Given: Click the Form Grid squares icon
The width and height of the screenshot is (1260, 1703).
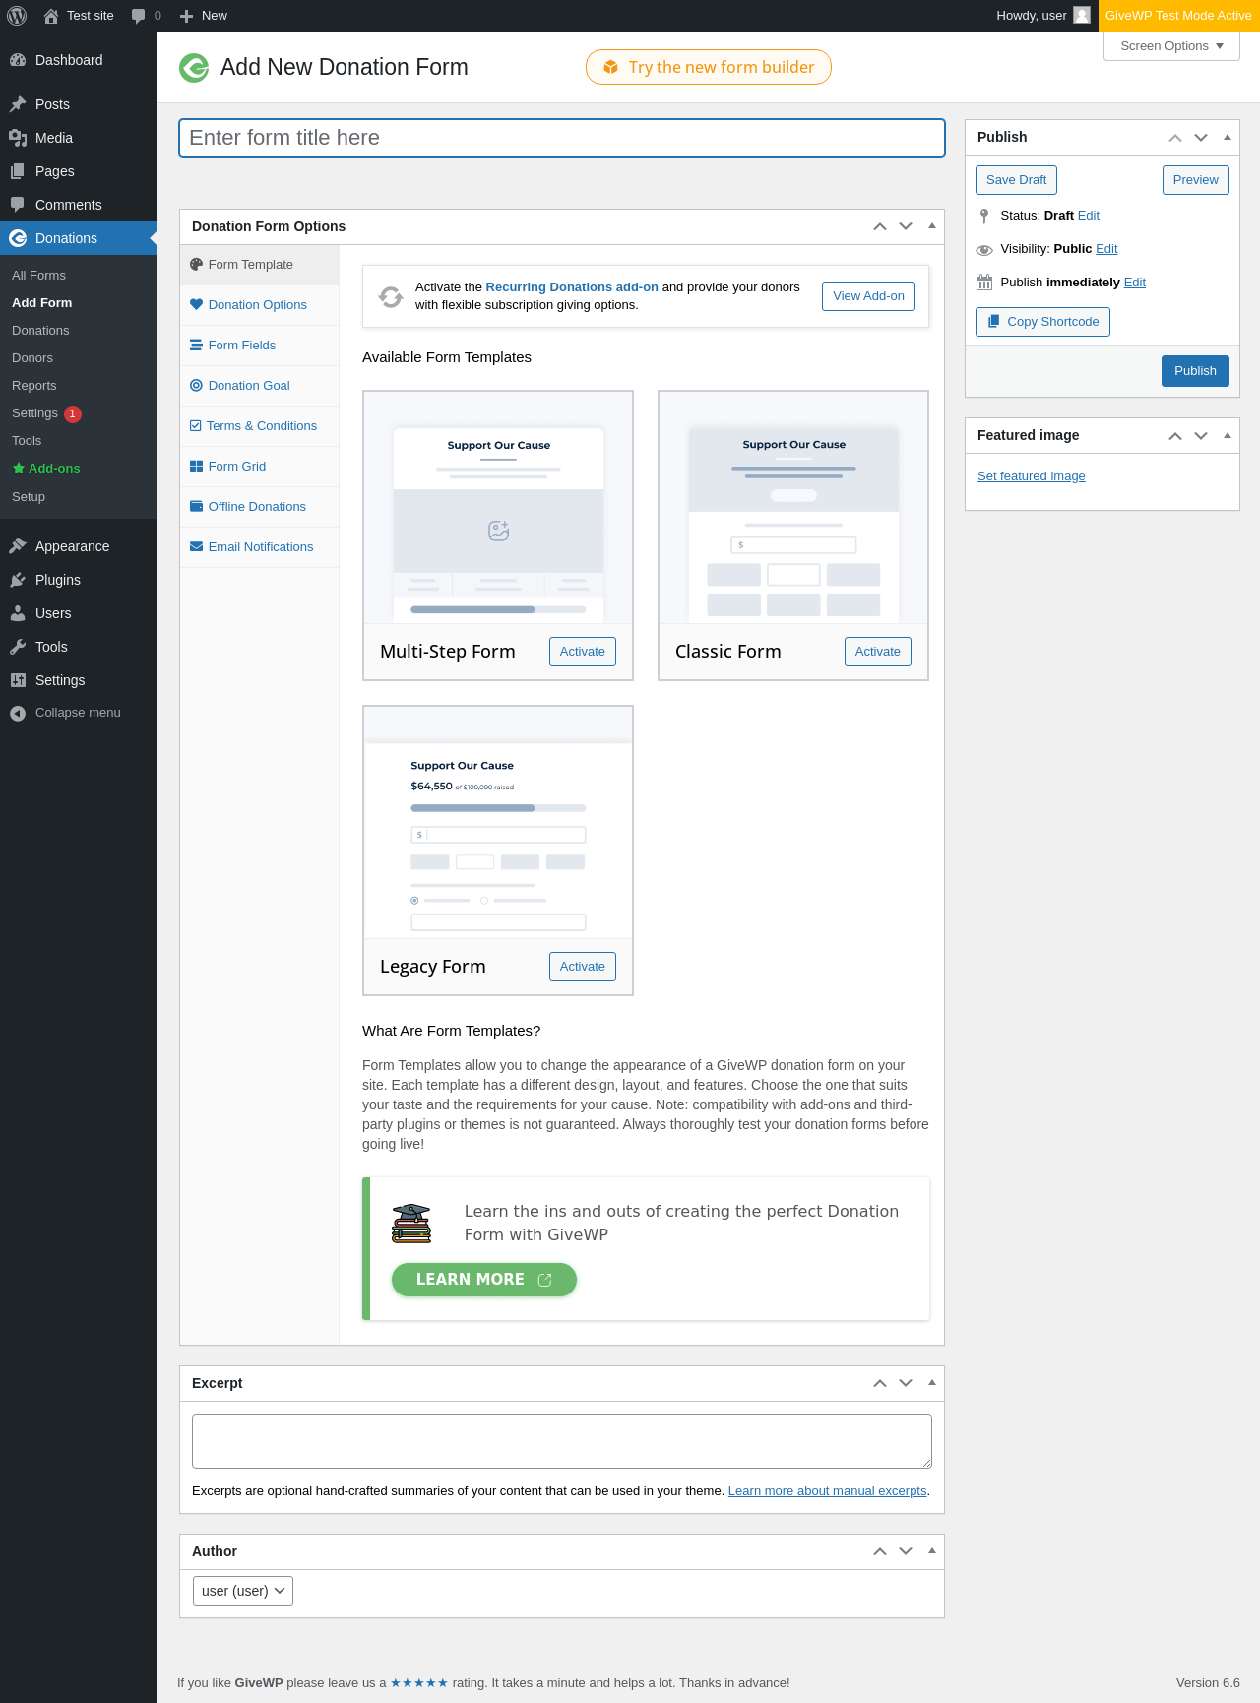Looking at the screenshot, I should tap(196, 467).
